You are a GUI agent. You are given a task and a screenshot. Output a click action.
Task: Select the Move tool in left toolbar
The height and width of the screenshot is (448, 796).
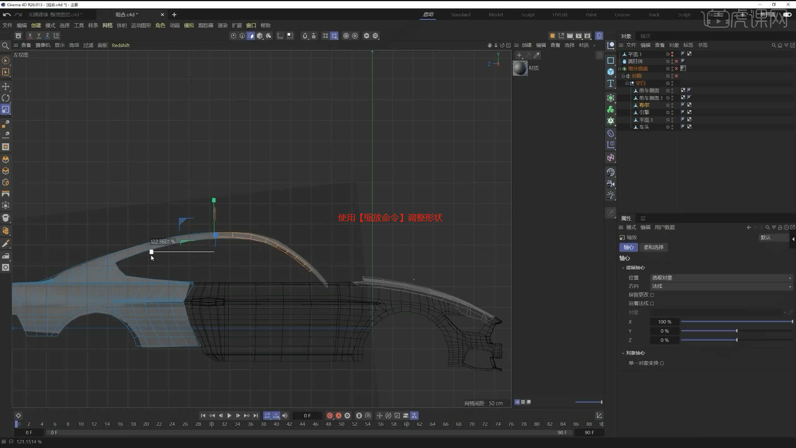6,86
